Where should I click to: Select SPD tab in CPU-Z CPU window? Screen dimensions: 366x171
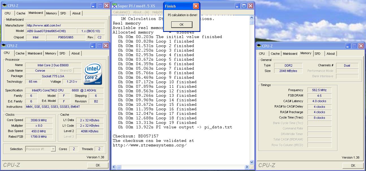click(x=62, y=53)
